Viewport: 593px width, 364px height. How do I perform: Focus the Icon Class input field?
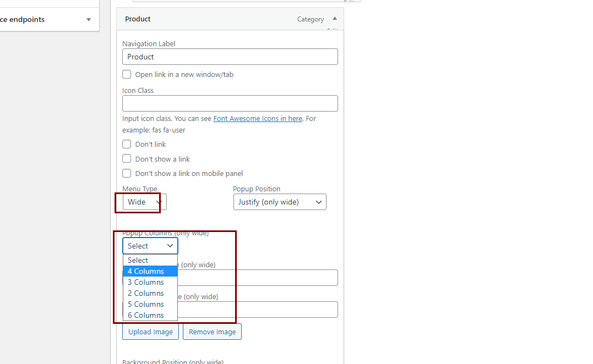coord(230,103)
